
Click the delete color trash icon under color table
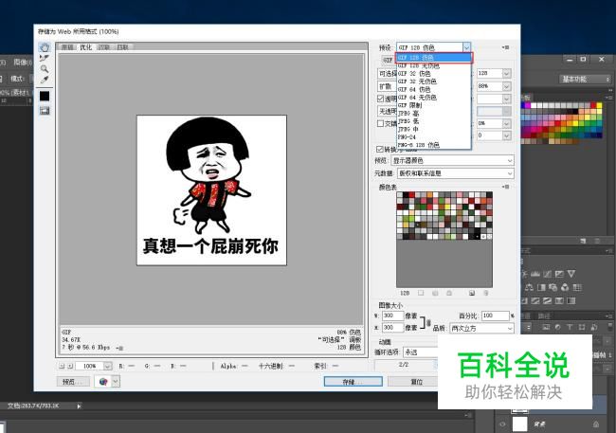[x=486, y=293]
